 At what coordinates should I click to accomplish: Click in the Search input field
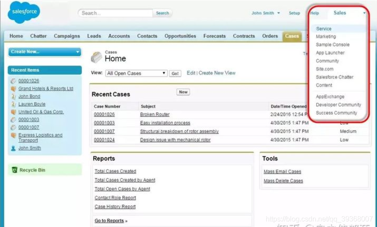click(x=115, y=13)
